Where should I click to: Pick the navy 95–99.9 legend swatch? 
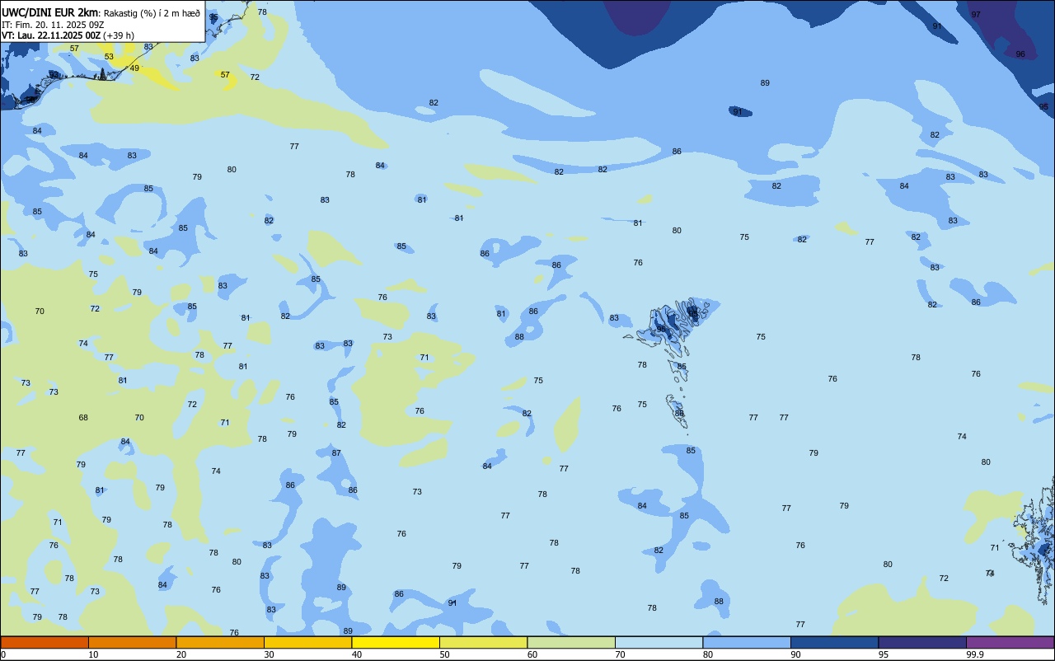pyautogui.click(x=922, y=642)
